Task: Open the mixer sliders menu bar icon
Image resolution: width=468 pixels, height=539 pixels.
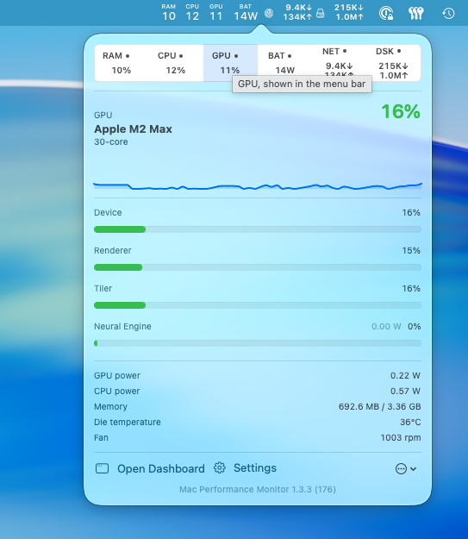Action: (x=415, y=14)
